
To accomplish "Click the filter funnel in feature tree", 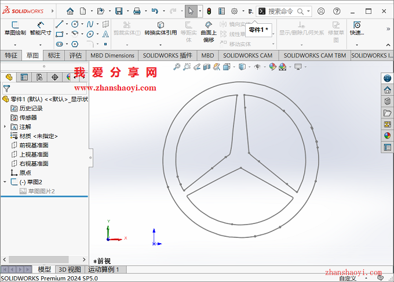I will pyautogui.click(x=6, y=88).
